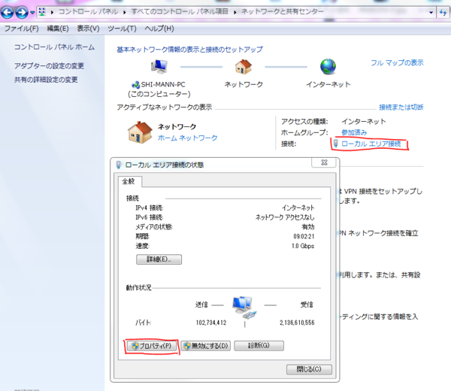Click the heading 基本ネットワーク情報の表示と接続のセットアップ

(x=189, y=50)
